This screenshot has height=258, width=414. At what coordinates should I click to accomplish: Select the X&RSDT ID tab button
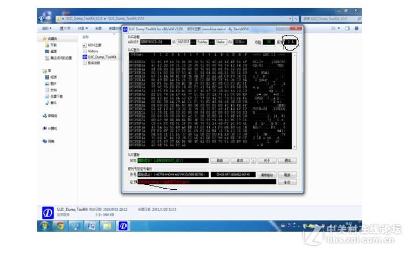[183, 42]
